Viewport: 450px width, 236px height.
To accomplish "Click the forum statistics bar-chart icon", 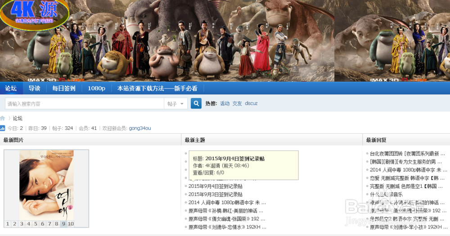I will pos(3,128).
